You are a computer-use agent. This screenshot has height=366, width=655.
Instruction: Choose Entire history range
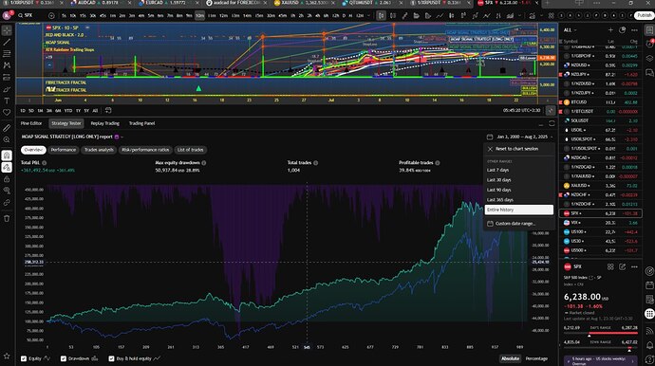[519, 210]
